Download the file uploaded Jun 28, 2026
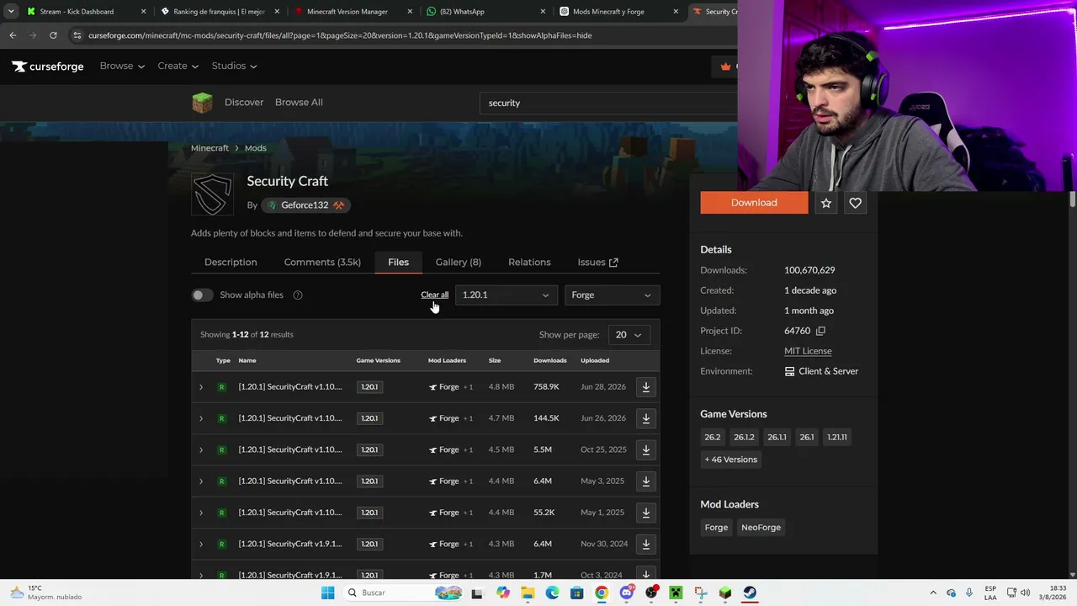1077x606 pixels. point(646,387)
